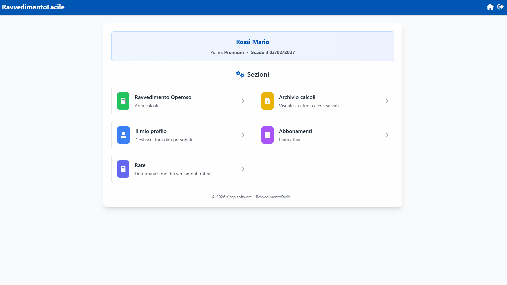
Task: Click the indigo Rate calculator icon
Action: tap(123, 169)
